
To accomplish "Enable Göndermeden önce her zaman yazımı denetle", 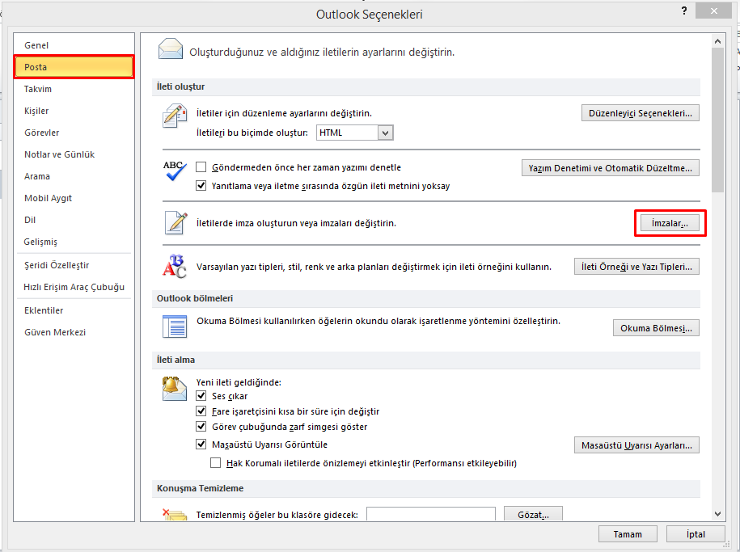I will [x=201, y=167].
